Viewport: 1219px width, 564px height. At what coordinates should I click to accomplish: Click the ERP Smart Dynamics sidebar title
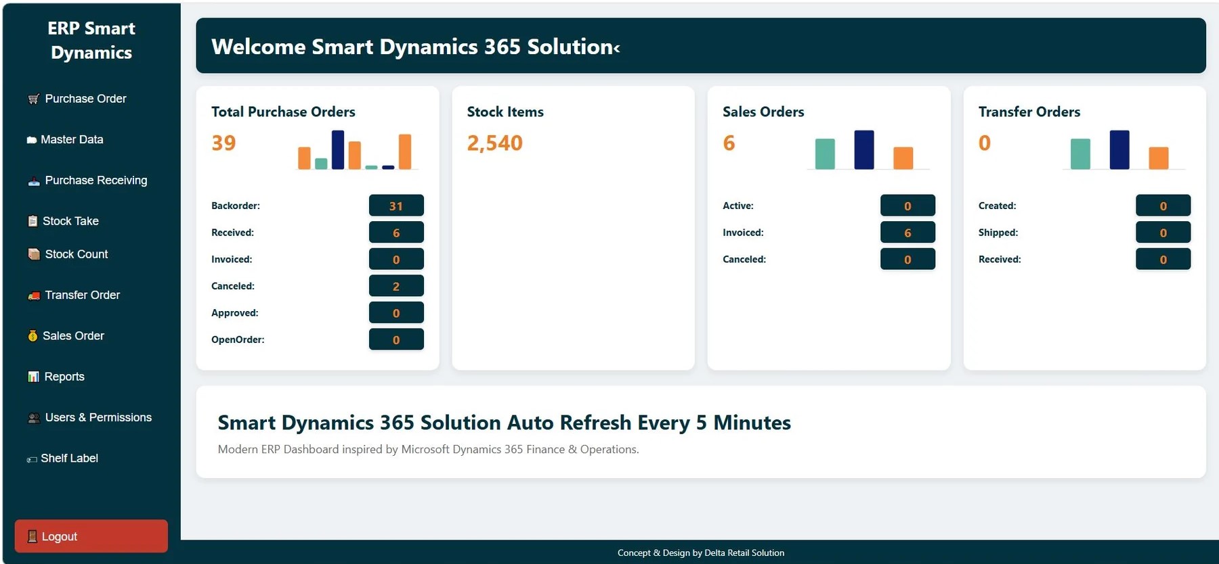[x=91, y=41]
